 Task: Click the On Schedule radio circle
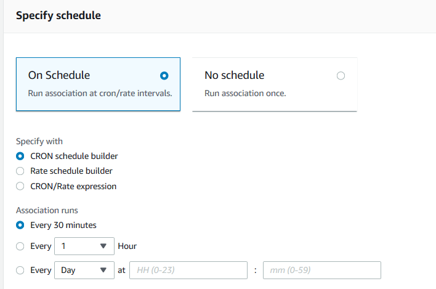click(x=164, y=76)
